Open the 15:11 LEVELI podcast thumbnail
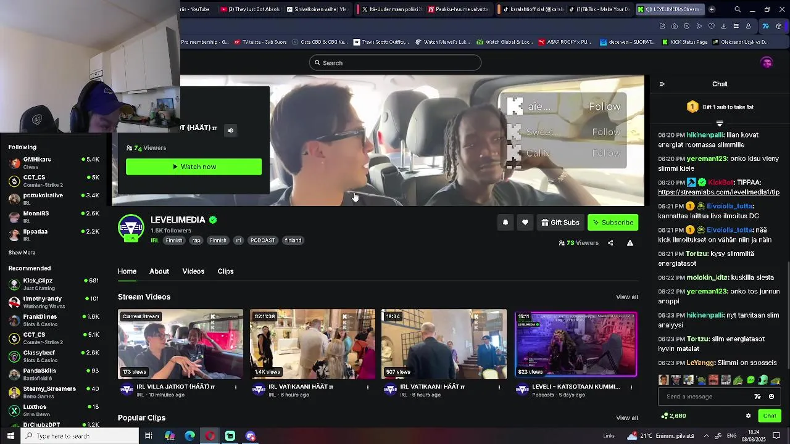The width and height of the screenshot is (790, 444). pos(576,344)
